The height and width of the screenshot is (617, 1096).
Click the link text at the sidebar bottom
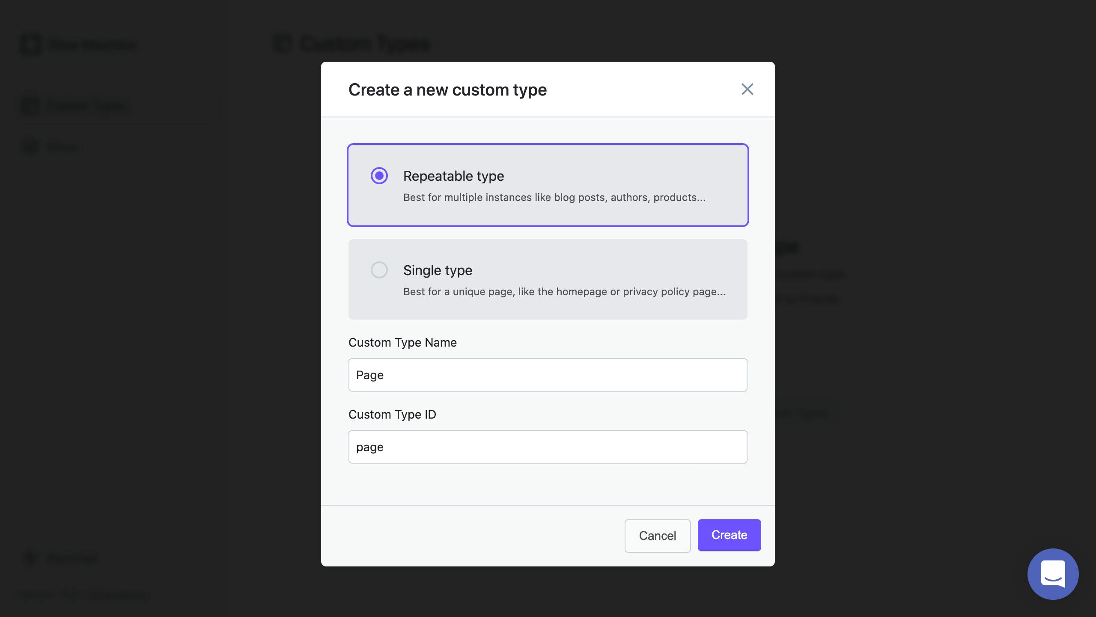[x=81, y=595]
